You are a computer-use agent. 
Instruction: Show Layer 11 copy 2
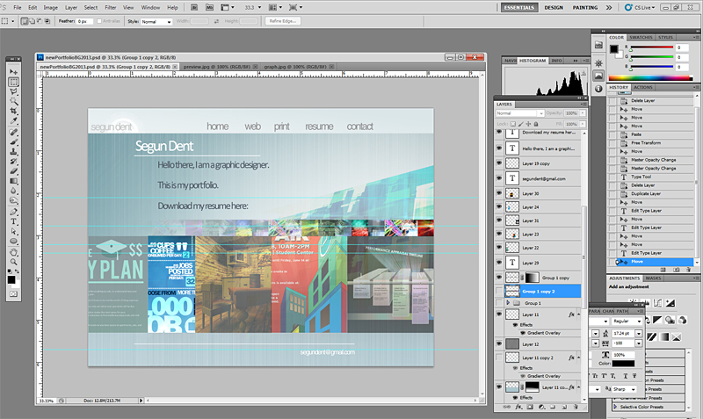coord(499,358)
